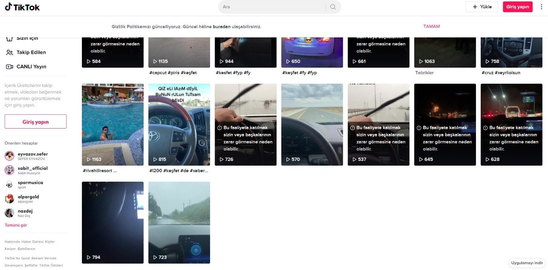
Task: Focus the Ara search field
Action: click(272, 7)
